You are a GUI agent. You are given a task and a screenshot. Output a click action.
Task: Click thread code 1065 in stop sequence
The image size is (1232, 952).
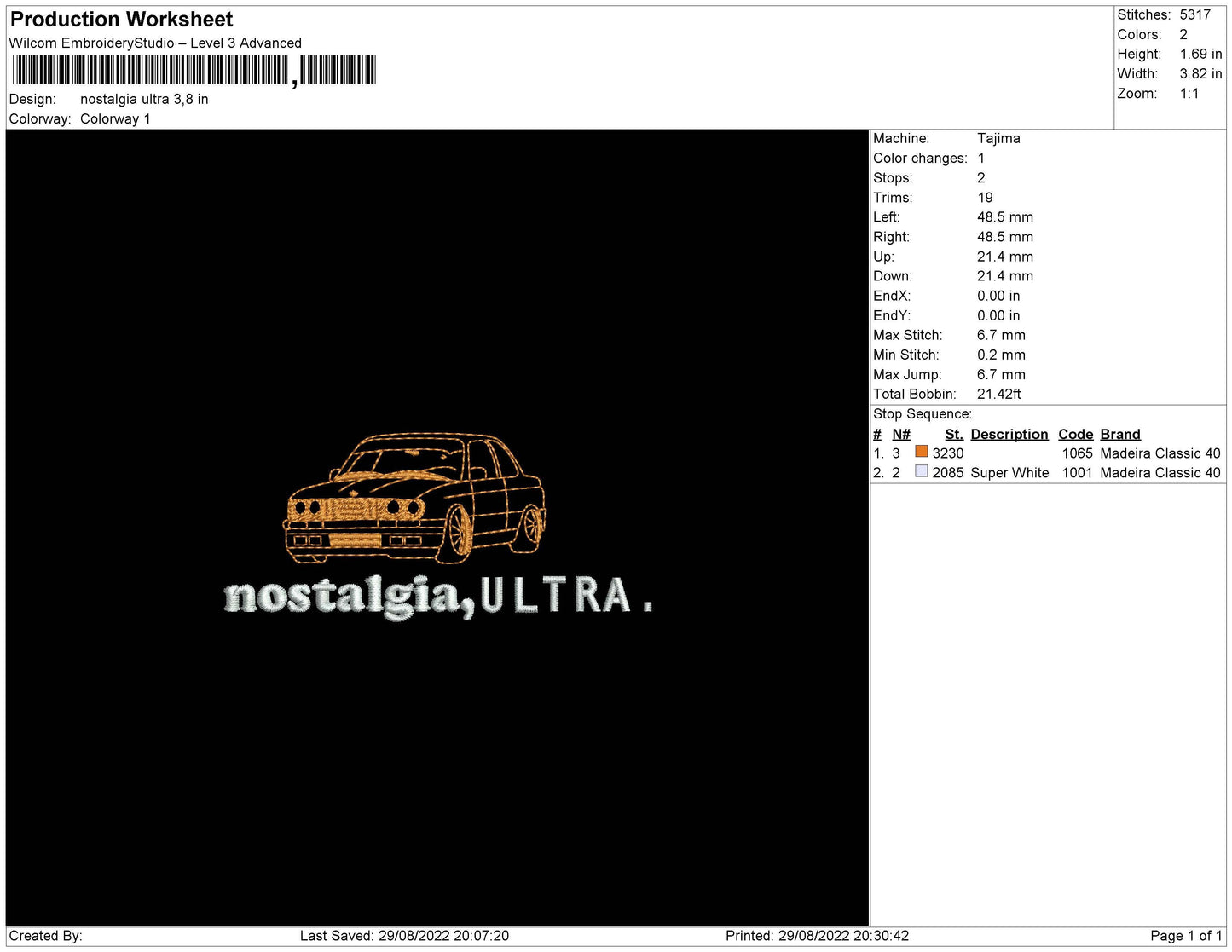pyautogui.click(x=1077, y=453)
